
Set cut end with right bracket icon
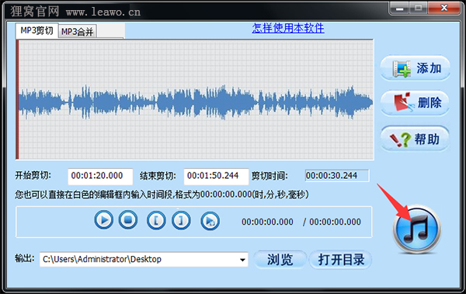[x=181, y=221]
